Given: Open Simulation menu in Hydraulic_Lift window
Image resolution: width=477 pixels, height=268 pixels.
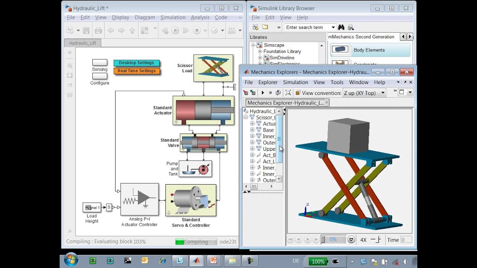Looking at the screenshot, I should click(173, 17).
